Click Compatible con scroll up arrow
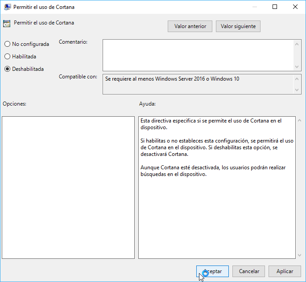This screenshot has width=306, height=282. click(297, 79)
